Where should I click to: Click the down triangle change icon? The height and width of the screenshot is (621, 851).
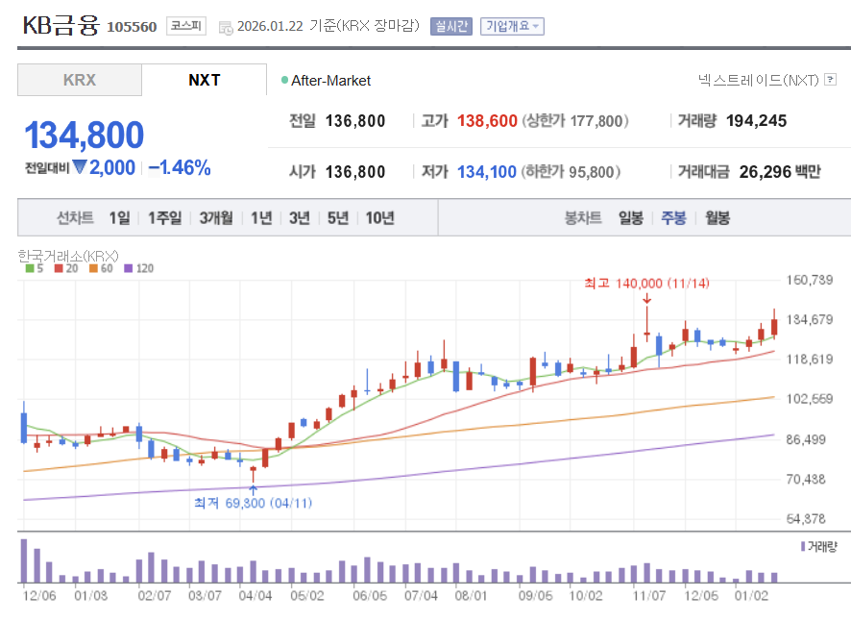tap(80, 167)
